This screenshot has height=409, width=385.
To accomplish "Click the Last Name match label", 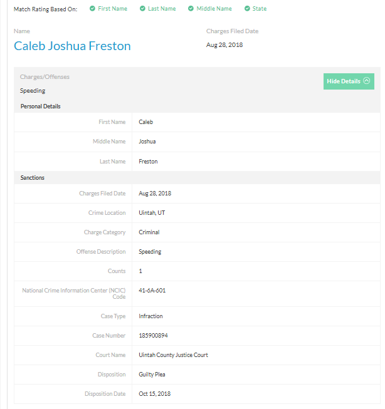I will coord(162,9).
